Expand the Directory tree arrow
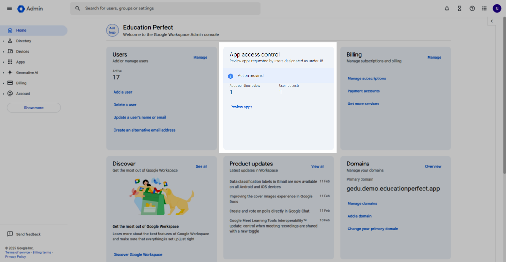The height and width of the screenshot is (262, 506). 3,41
